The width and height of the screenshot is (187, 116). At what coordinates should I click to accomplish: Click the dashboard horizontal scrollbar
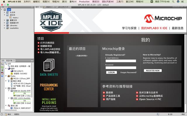point(11,110)
